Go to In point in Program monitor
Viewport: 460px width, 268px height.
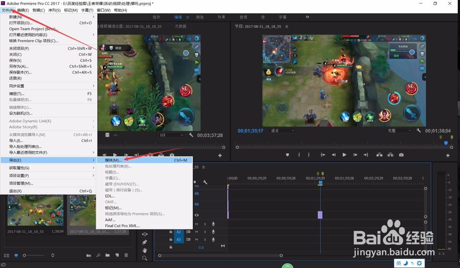point(323,155)
